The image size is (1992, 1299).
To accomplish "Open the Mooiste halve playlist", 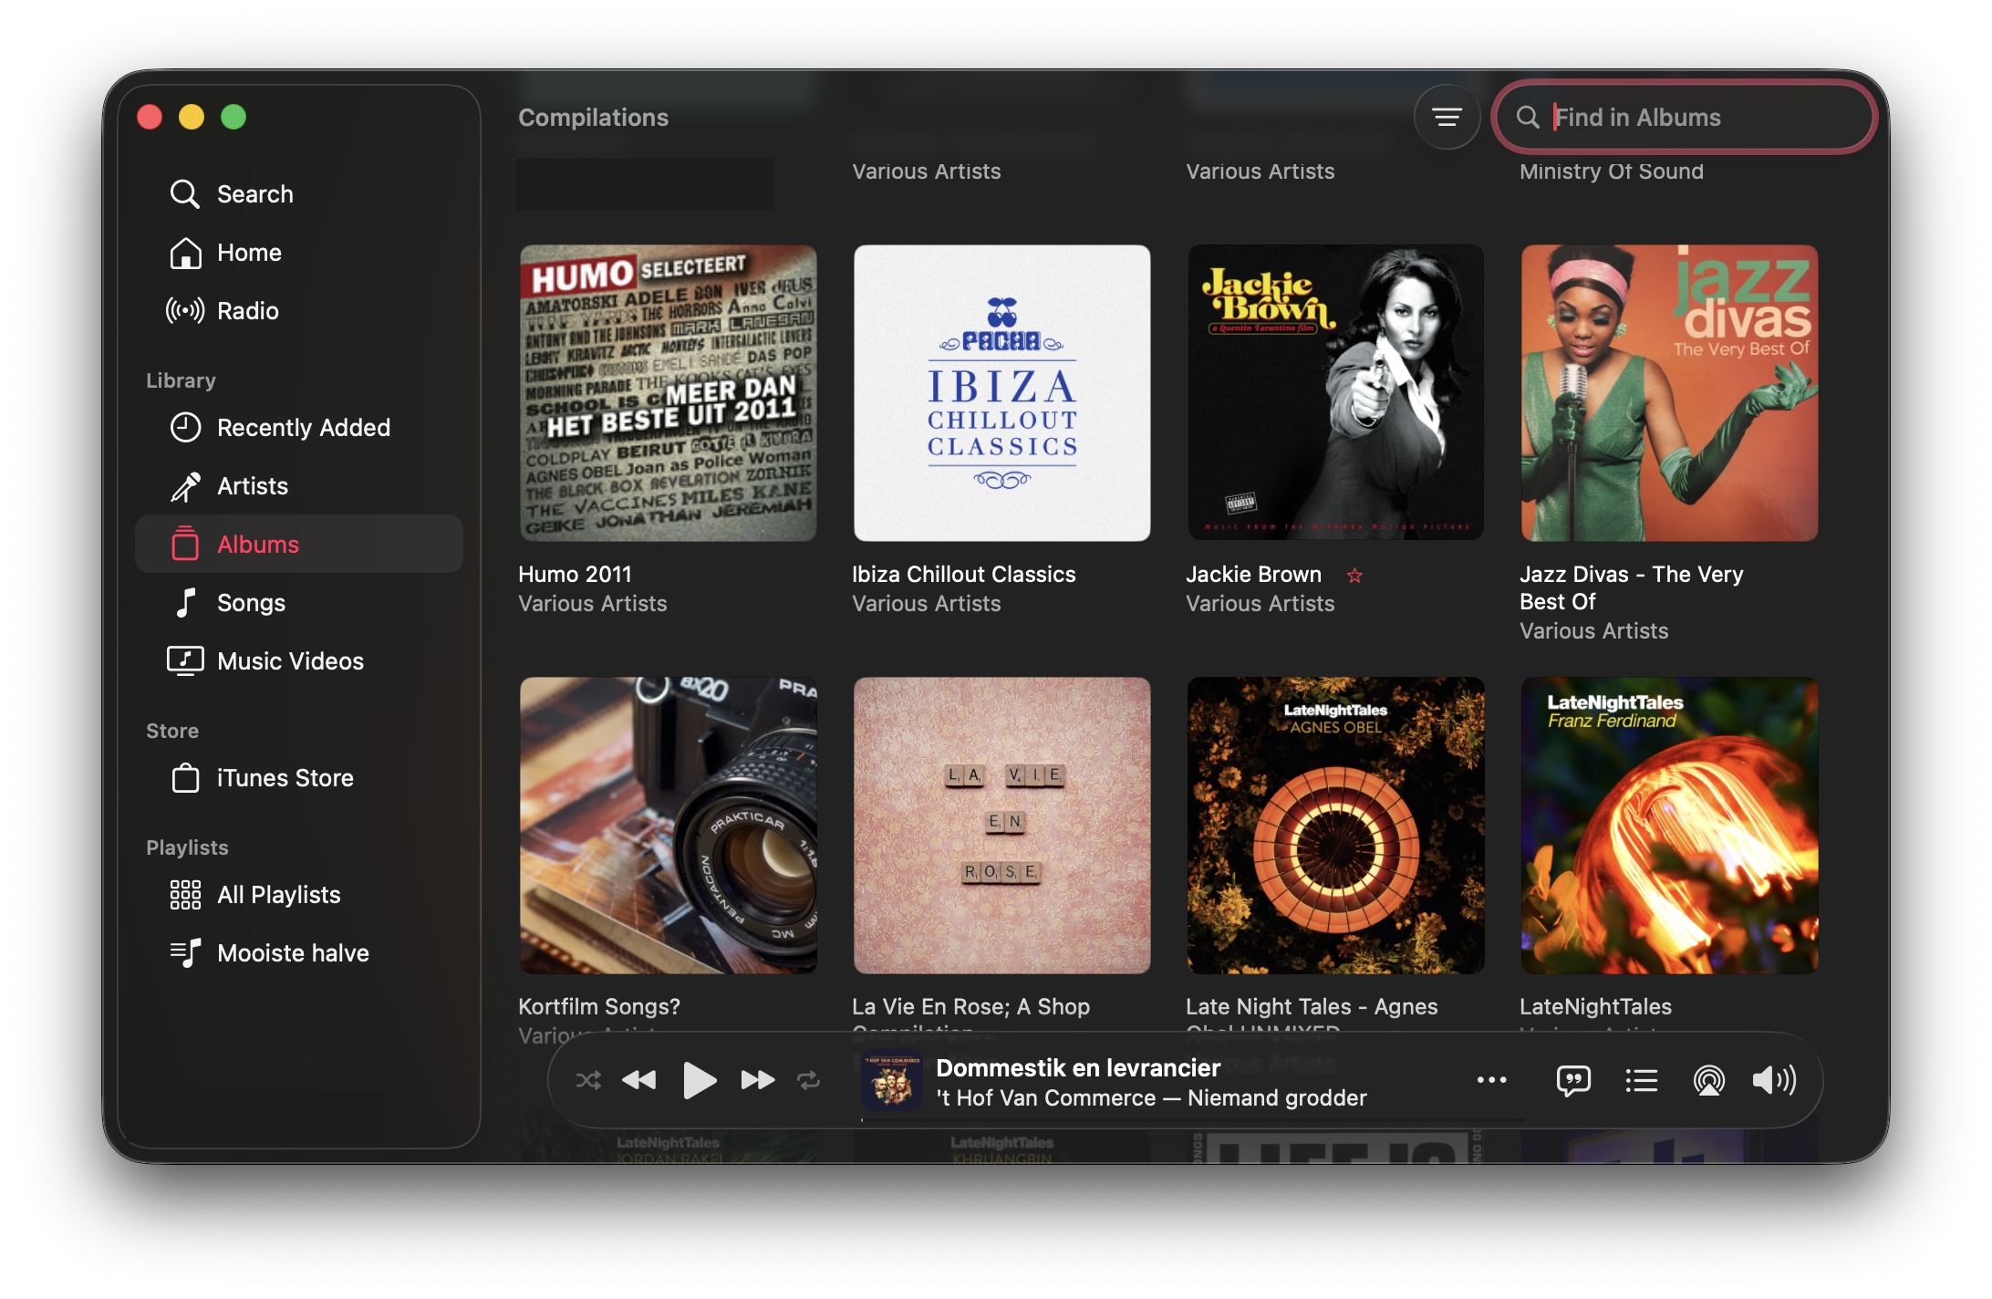I will (293, 953).
